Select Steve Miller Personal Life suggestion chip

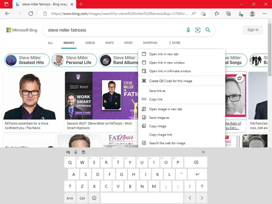click(x=74, y=60)
